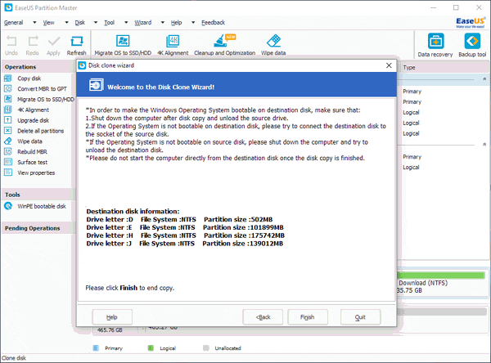Open the Backup tool
This screenshot has height=363, width=491.
pyautogui.click(x=472, y=46)
